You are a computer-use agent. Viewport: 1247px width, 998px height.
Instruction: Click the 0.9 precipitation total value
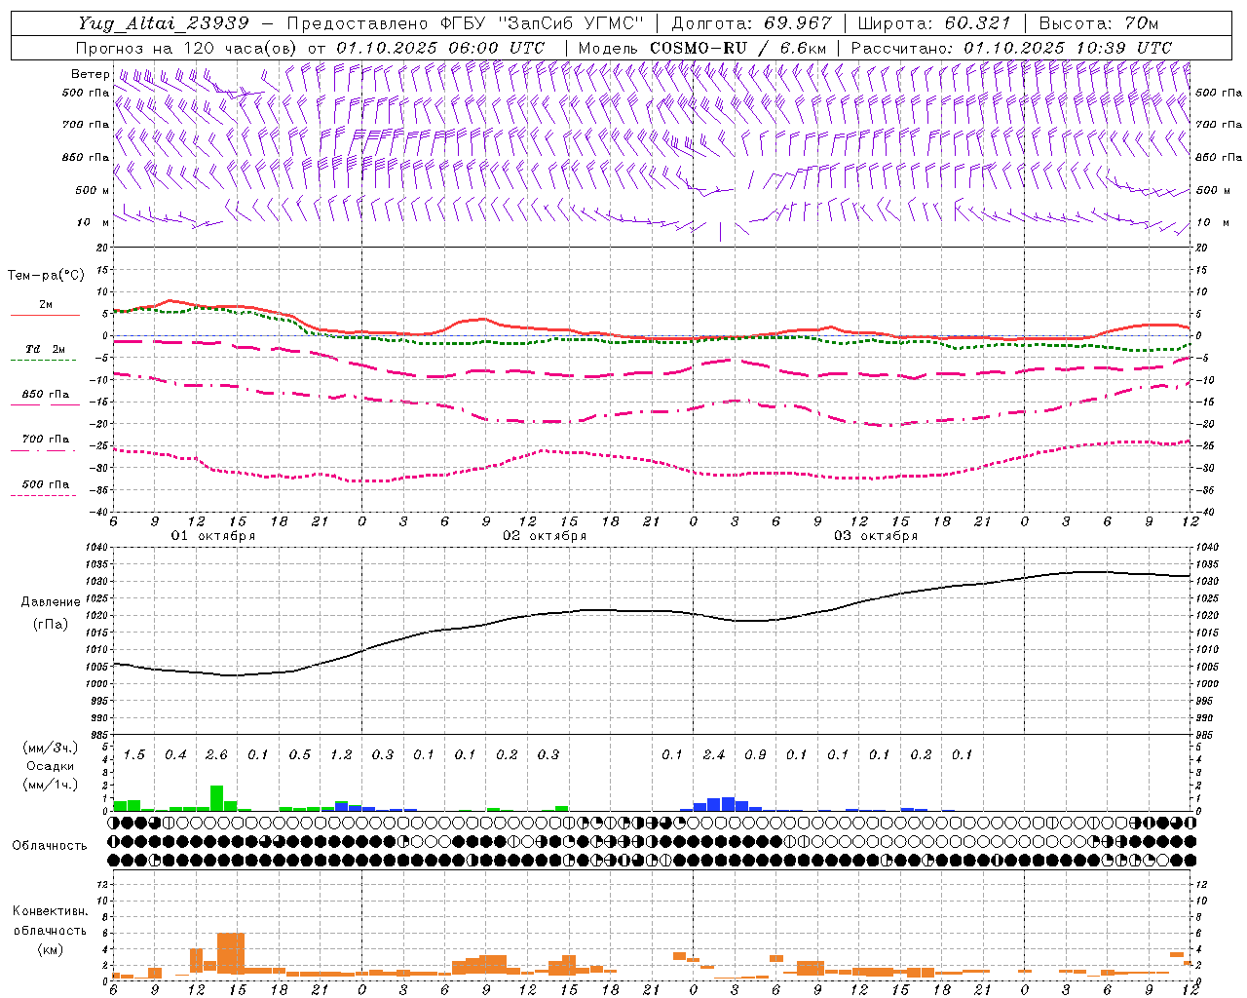coord(755,755)
